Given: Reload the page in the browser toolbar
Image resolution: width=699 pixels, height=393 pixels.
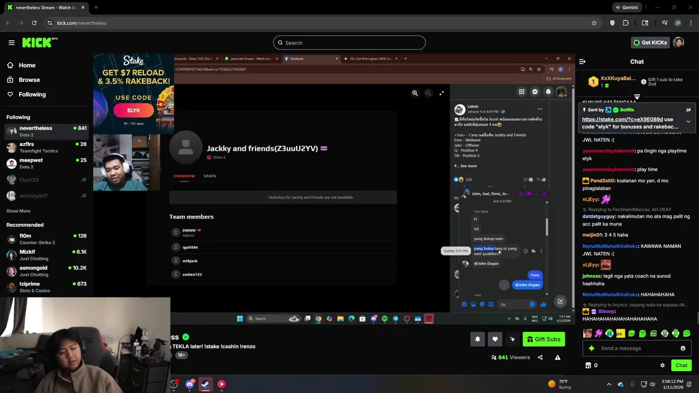Looking at the screenshot, I should [x=34, y=23].
